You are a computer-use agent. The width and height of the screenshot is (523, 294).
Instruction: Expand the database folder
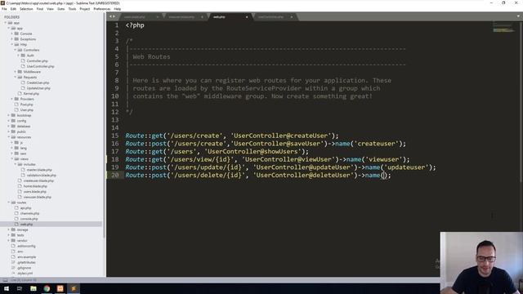(x=9, y=127)
